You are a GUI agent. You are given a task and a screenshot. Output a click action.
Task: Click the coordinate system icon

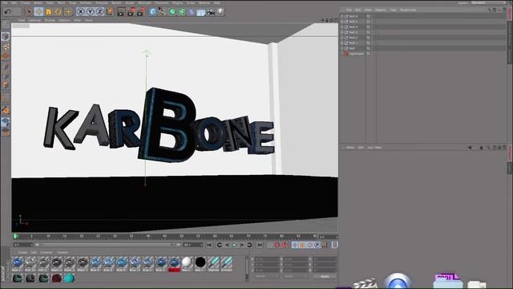pos(110,12)
